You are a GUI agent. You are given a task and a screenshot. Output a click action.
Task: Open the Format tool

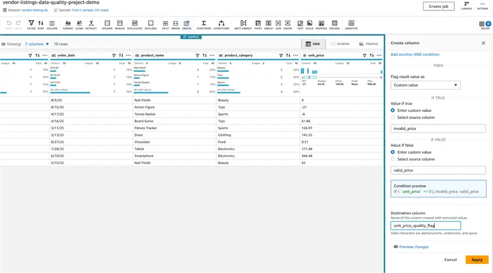(67, 25)
